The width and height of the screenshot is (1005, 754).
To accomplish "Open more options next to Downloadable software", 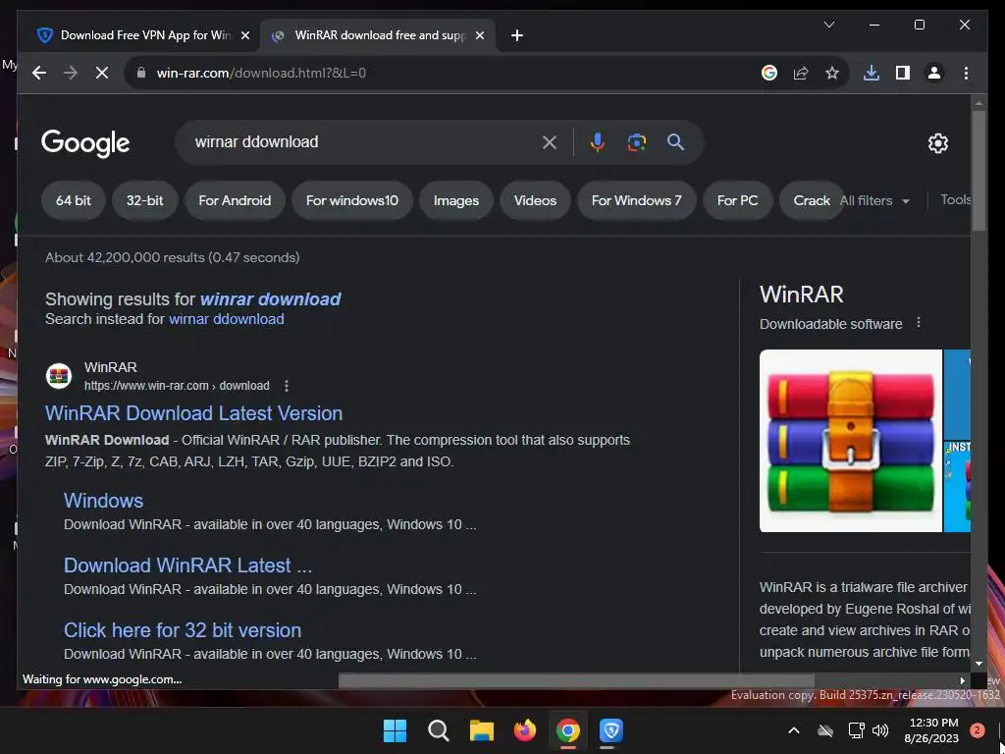I will (x=919, y=322).
